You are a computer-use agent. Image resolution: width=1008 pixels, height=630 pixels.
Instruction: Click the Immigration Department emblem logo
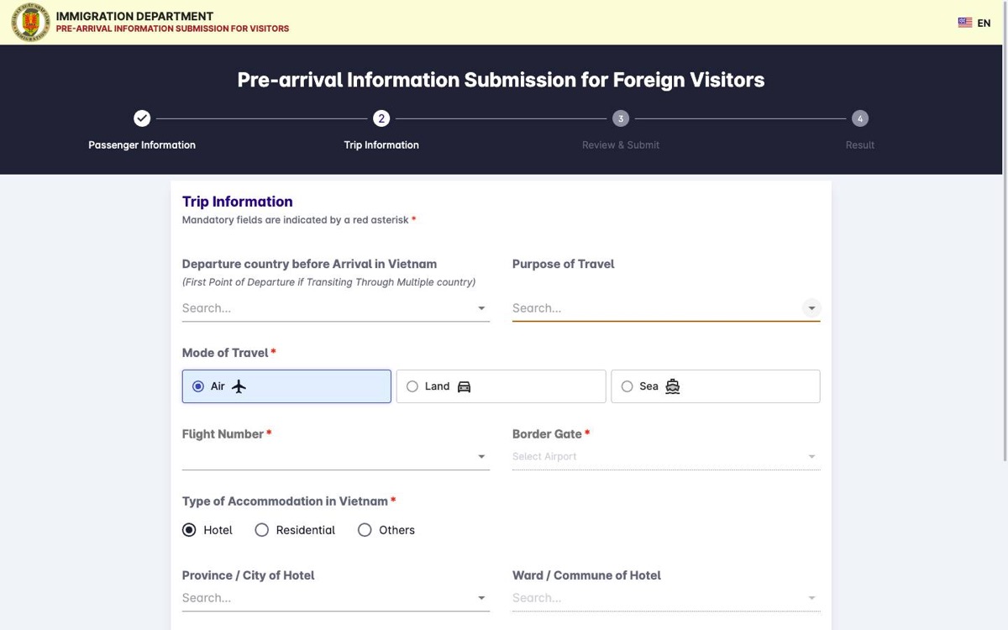30,23
